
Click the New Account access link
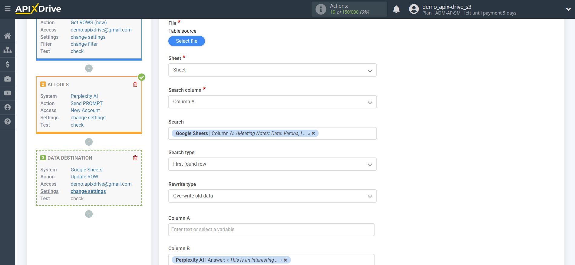[x=85, y=110]
